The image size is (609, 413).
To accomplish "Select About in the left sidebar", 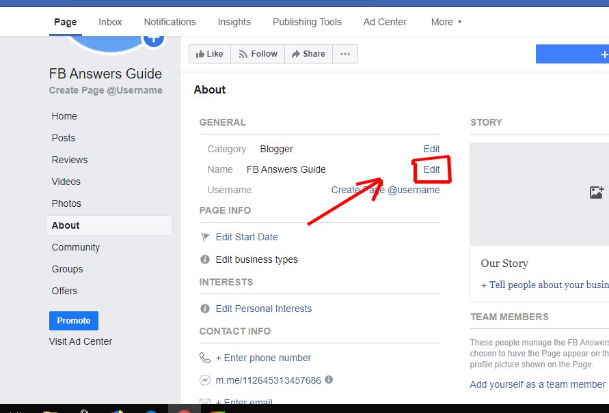I will (x=109, y=225).
